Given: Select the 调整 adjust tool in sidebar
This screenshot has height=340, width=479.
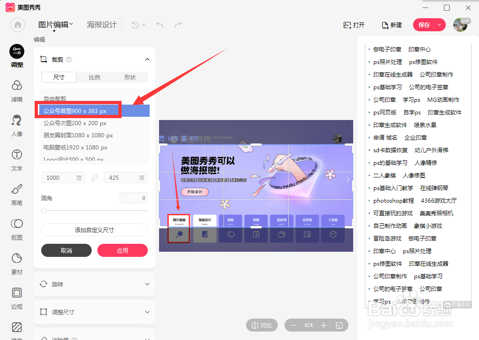Looking at the screenshot, I should pyautogui.click(x=17, y=56).
